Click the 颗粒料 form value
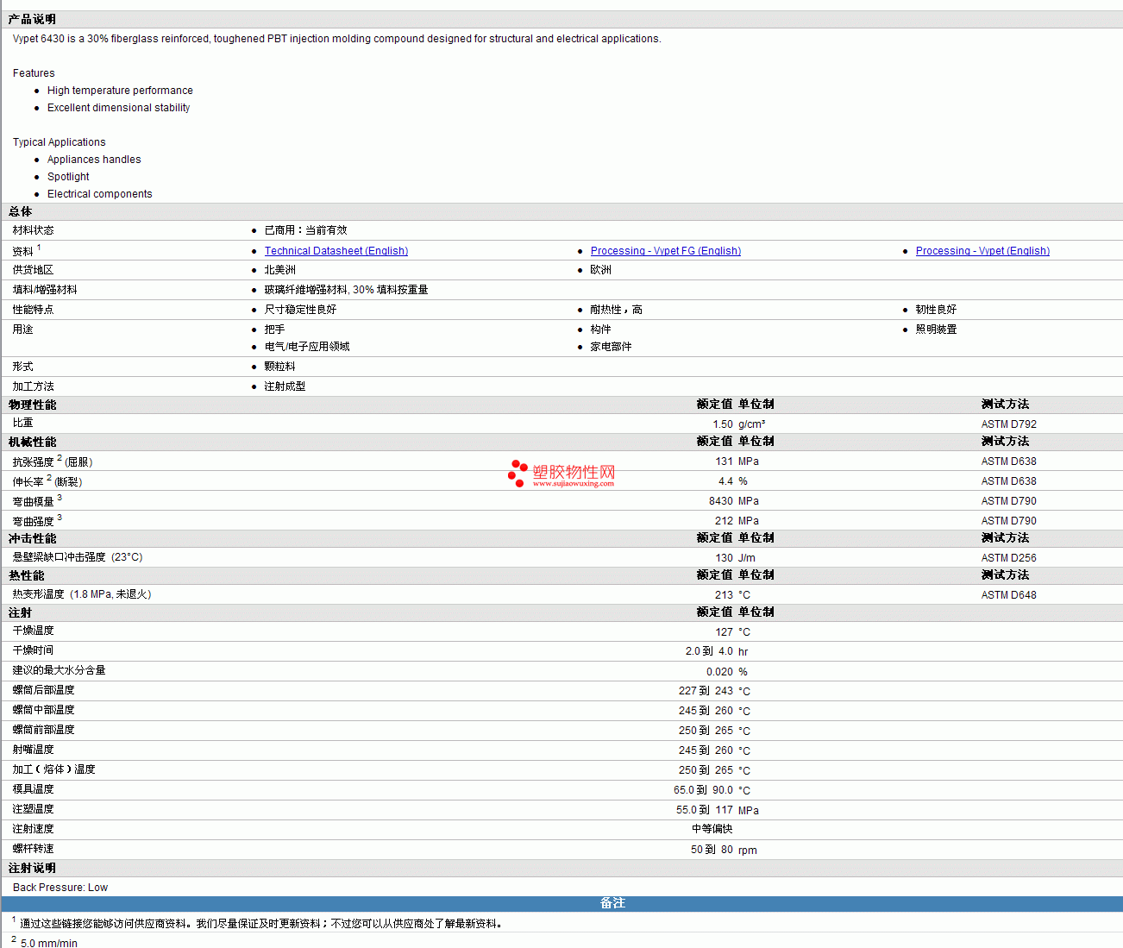This screenshot has width=1123, height=948. coord(280,367)
